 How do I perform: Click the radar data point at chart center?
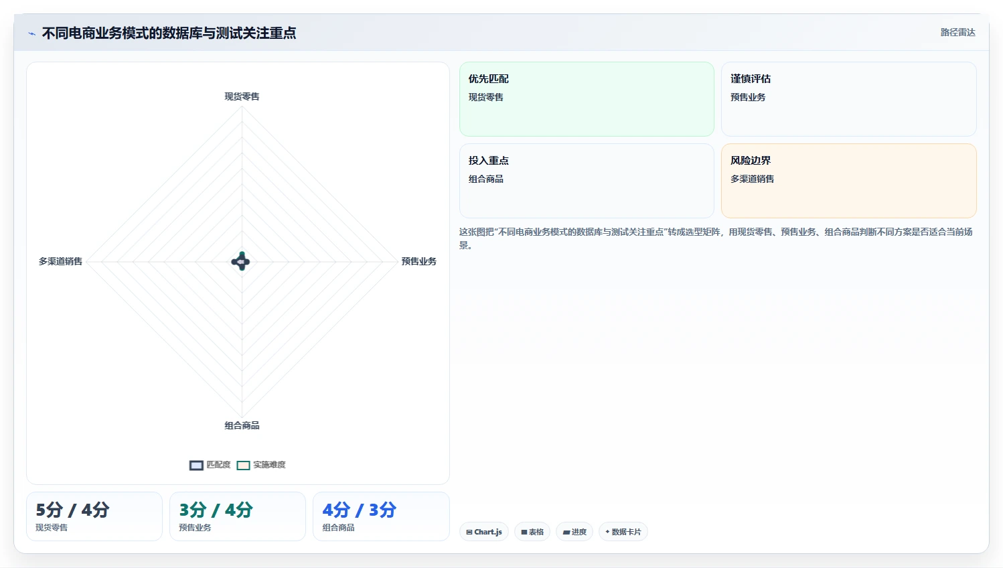(x=241, y=261)
